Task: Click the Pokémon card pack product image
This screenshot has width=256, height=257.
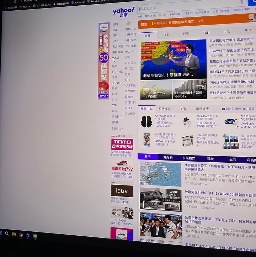Action: pyautogui.click(x=146, y=140)
